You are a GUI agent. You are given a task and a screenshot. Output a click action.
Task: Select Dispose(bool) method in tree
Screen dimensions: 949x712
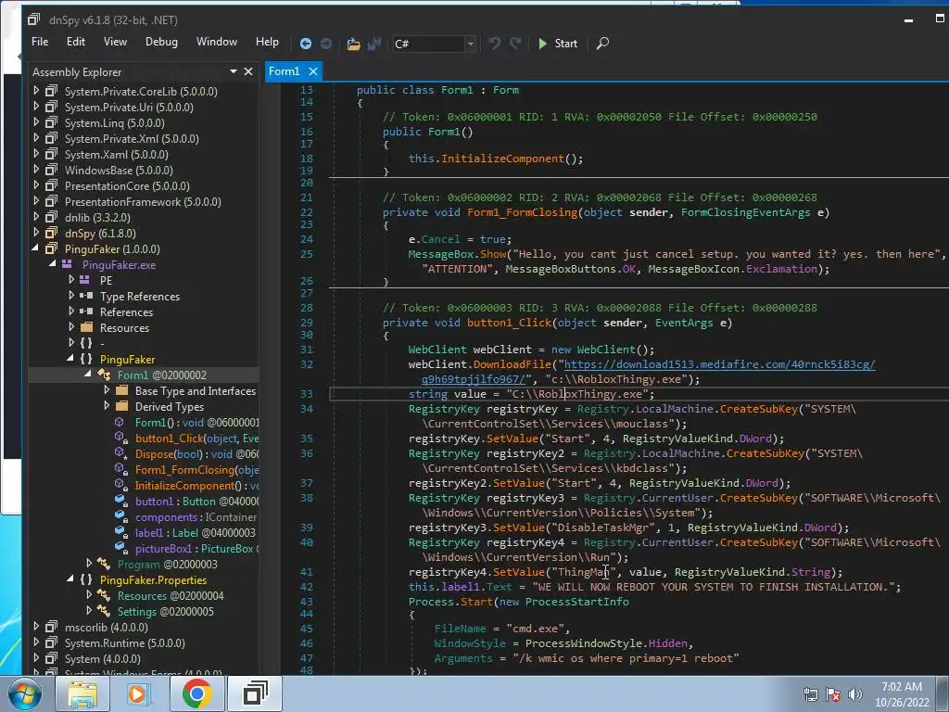(x=196, y=454)
